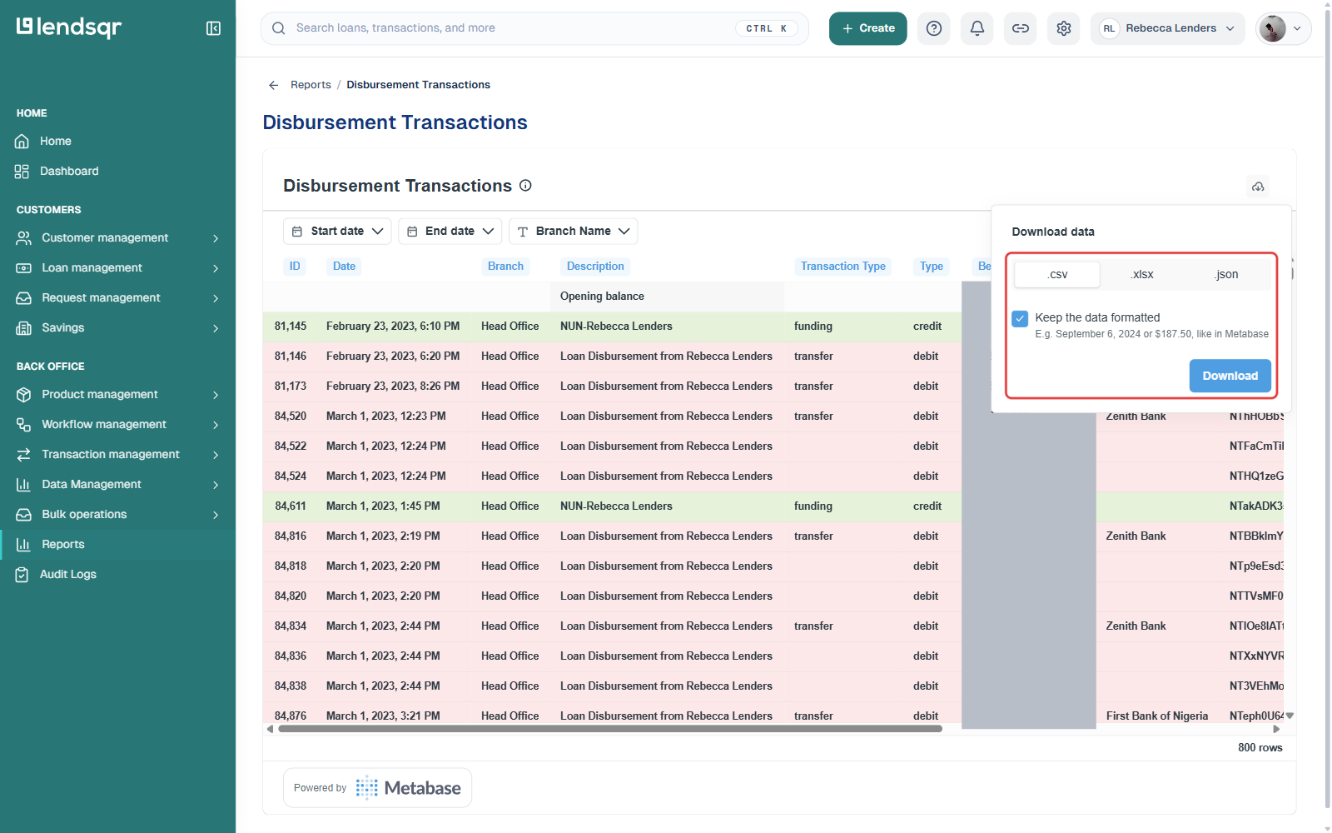Open the notifications bell

click(x=977, y=28)
